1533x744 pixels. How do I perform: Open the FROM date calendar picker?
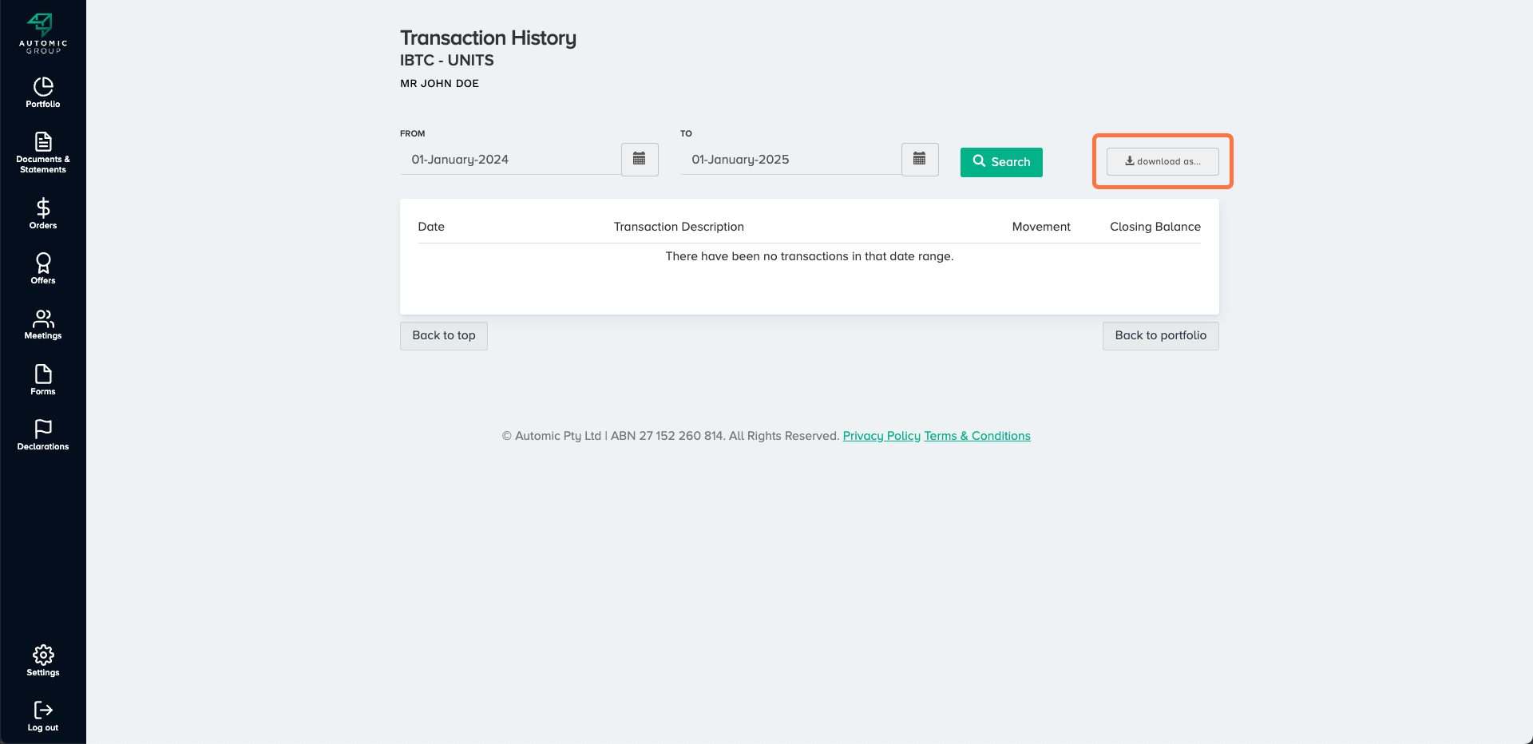[x=640, y=160]
